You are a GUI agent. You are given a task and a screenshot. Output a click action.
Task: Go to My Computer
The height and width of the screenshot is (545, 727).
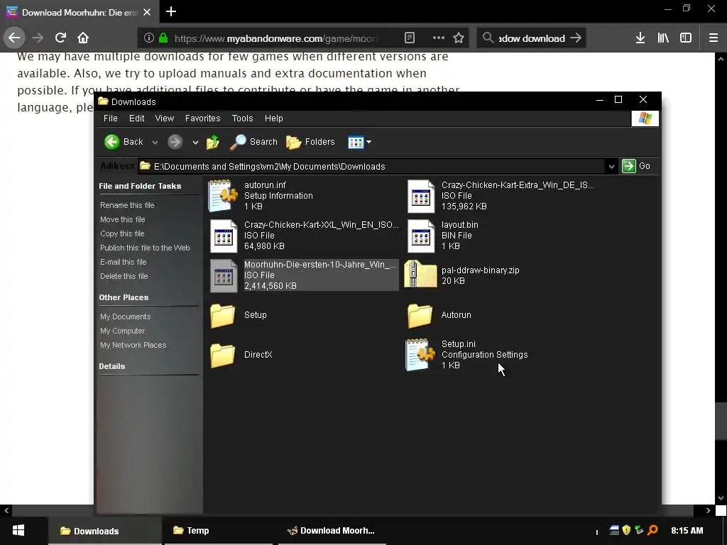[x=122, y=331]
